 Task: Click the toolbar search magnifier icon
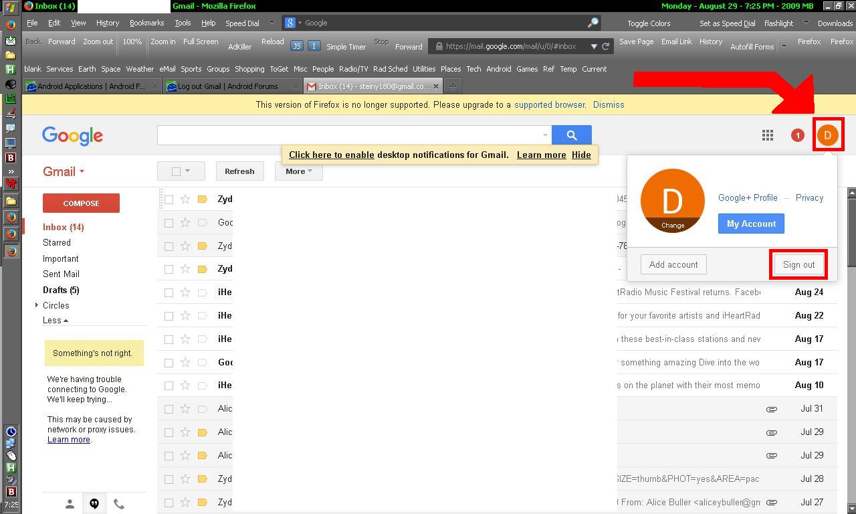coord(593,23)
